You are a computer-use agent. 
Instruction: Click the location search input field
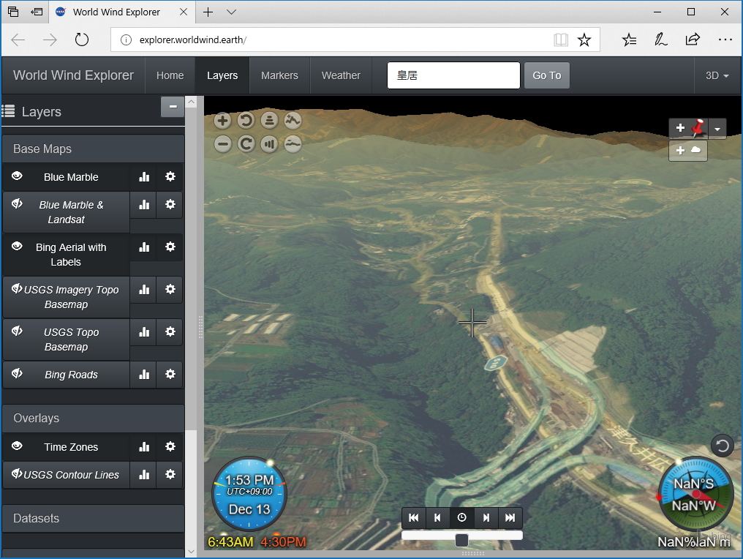(453, 75)
